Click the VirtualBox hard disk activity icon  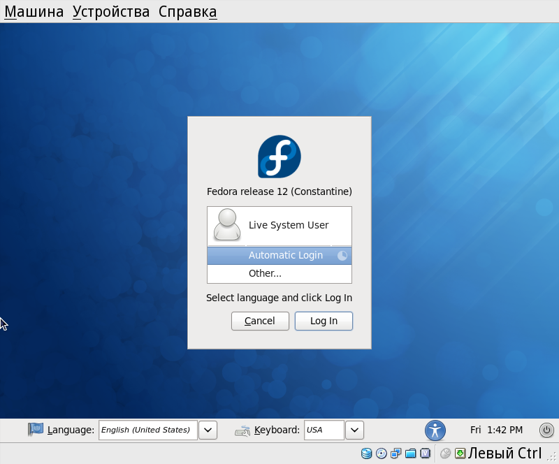tap(366, 454)
